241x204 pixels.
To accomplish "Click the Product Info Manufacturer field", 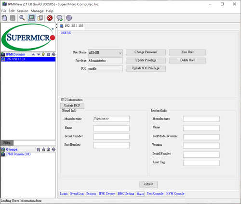I will pyautogui.click(x=201, y=119).
